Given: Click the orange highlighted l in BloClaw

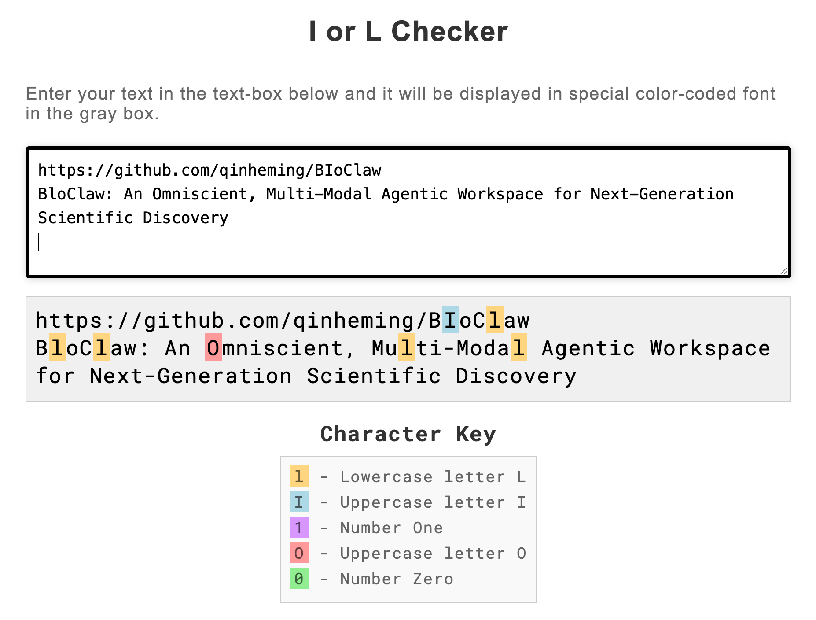Looking at the screenshot, I should point(57,348).
